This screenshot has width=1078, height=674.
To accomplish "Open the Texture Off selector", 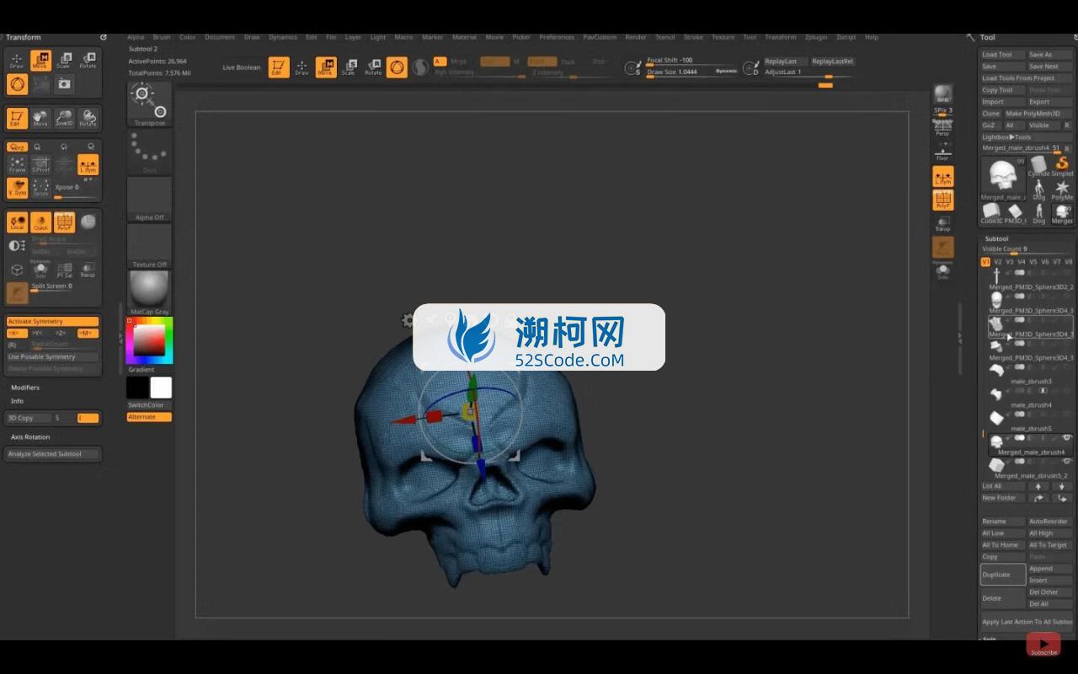I will [x=149, y=246].
